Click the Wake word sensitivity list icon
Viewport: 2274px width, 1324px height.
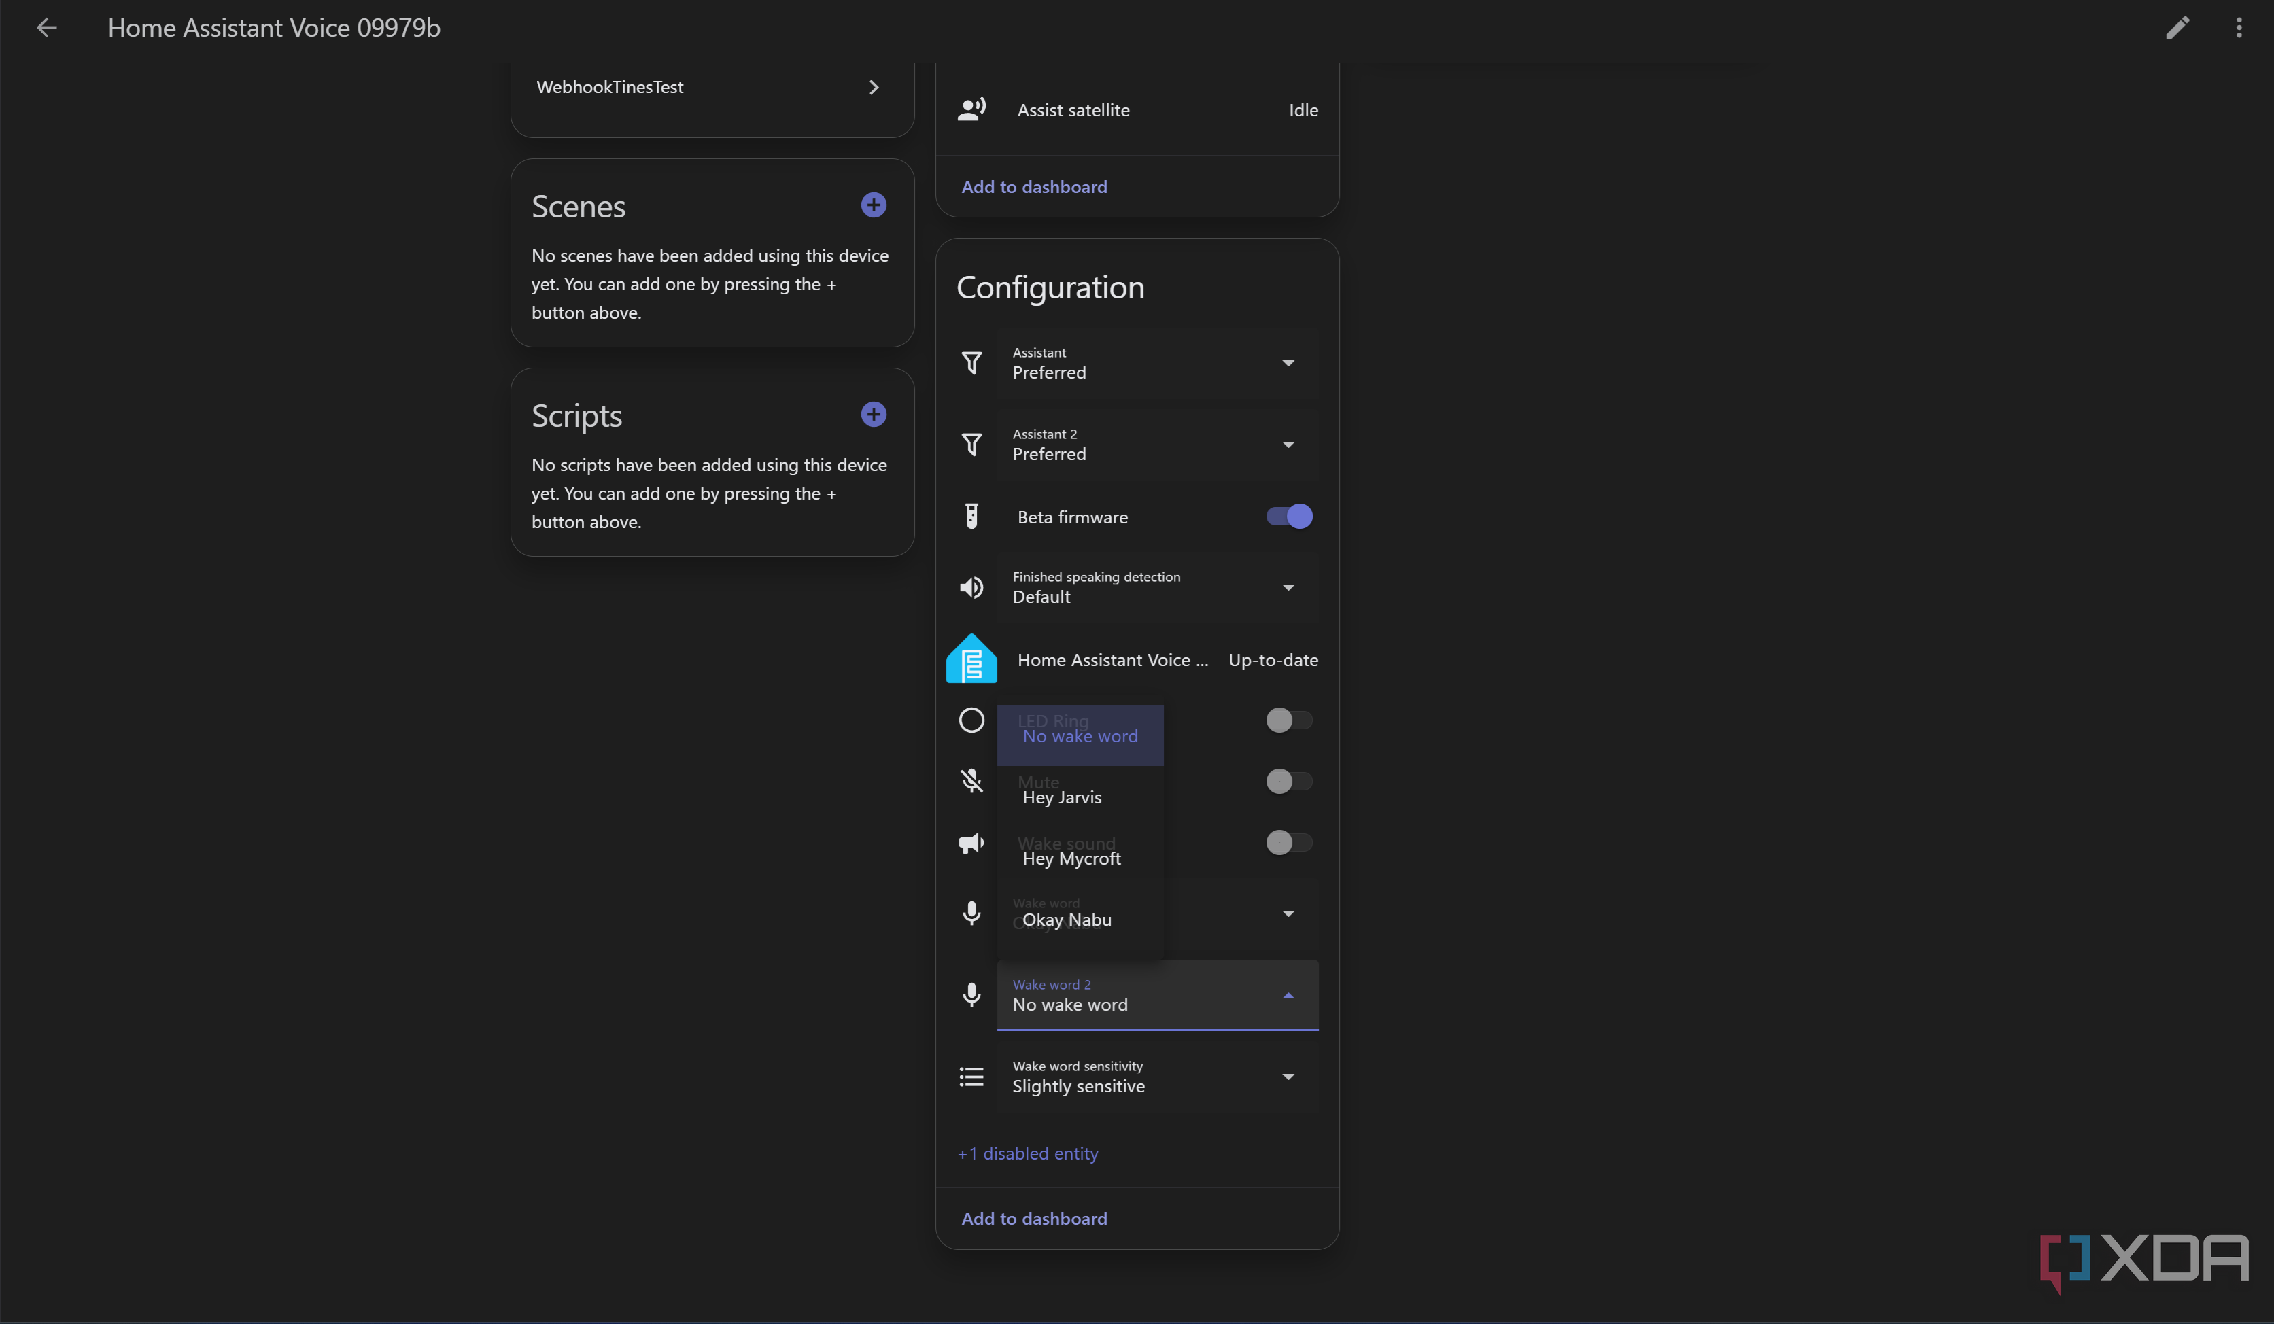point(972,1077)
